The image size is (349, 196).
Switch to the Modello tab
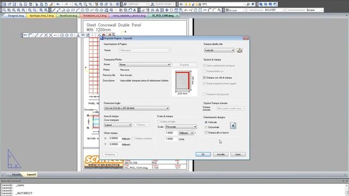pos(17,174)
